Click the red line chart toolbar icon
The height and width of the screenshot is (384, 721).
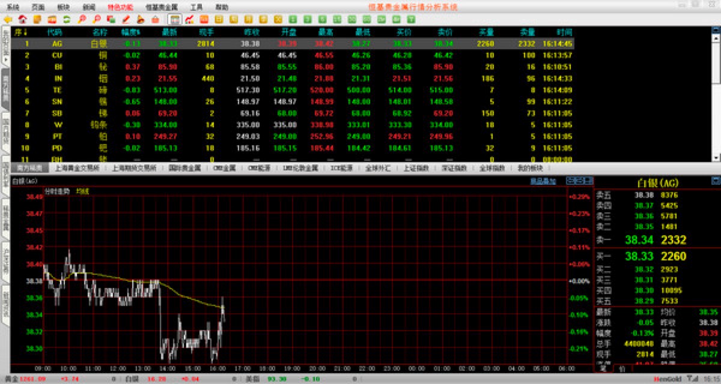pos(189,19)
